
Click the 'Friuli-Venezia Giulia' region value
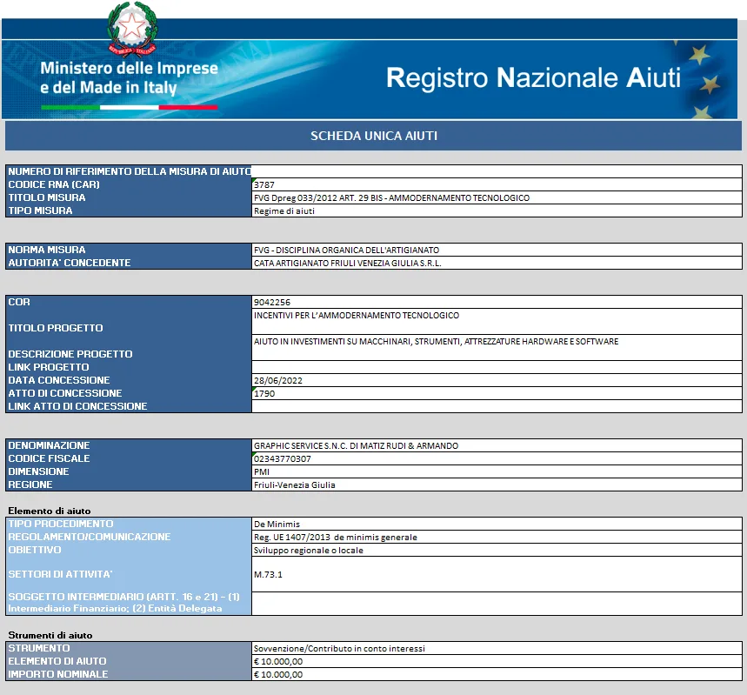[x=295, y=484]
